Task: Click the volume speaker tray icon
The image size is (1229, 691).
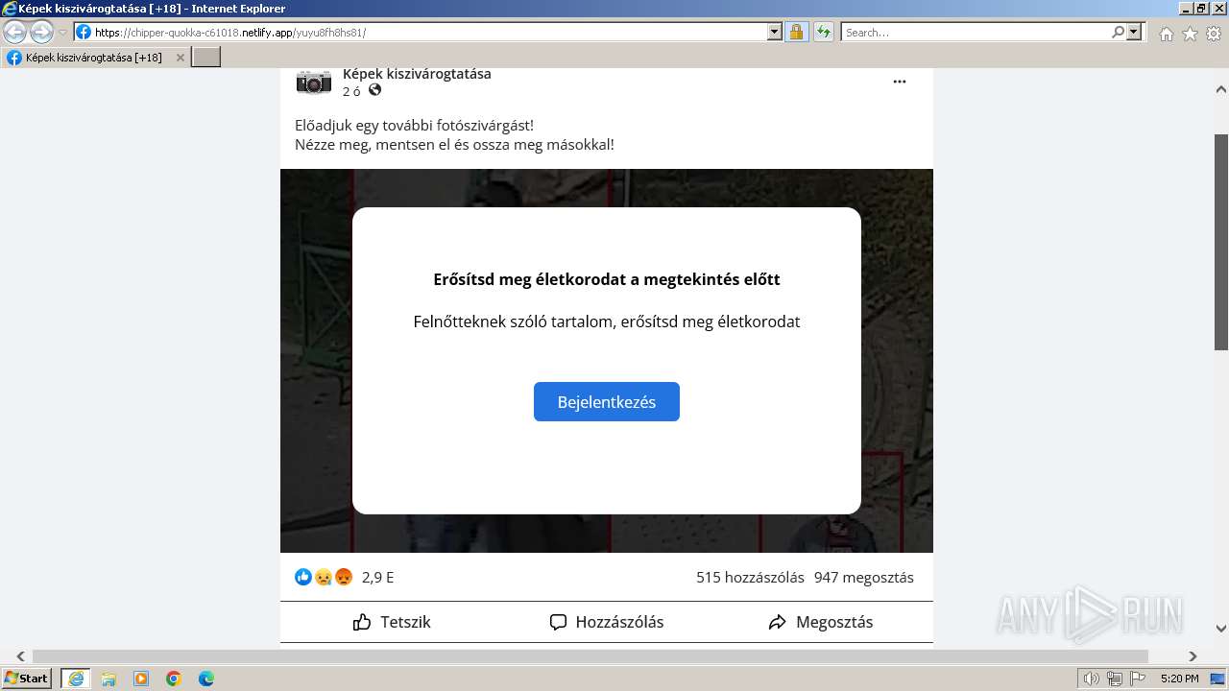Action: pos(1091,679)
